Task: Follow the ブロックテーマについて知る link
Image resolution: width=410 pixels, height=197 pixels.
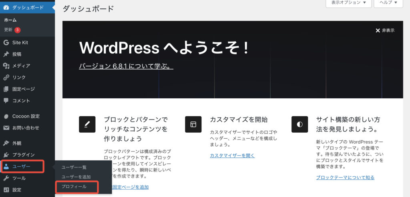Action: pyautogui.click(x=345, y=177)
